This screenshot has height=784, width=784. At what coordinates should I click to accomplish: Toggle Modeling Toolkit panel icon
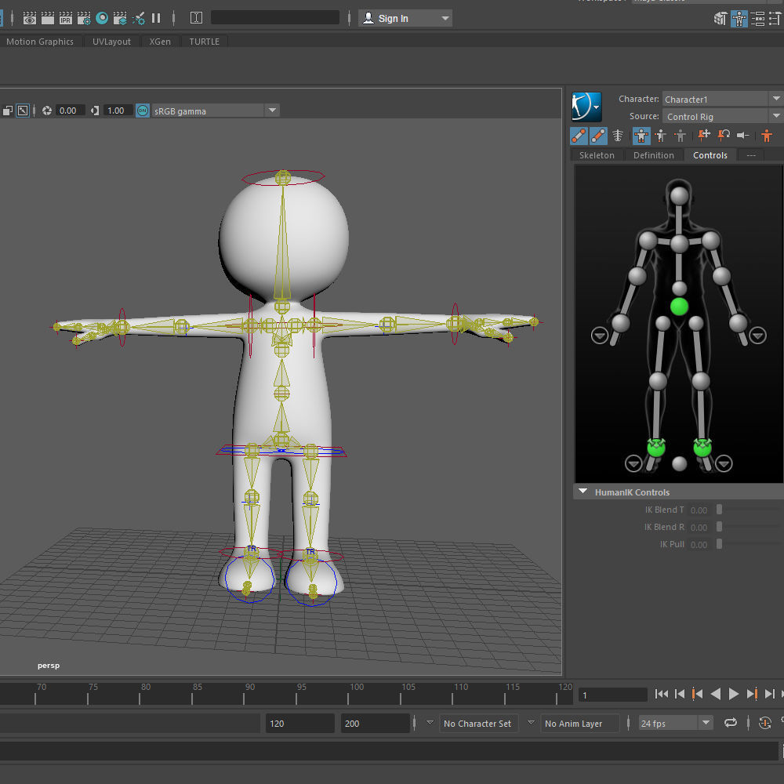720,19
